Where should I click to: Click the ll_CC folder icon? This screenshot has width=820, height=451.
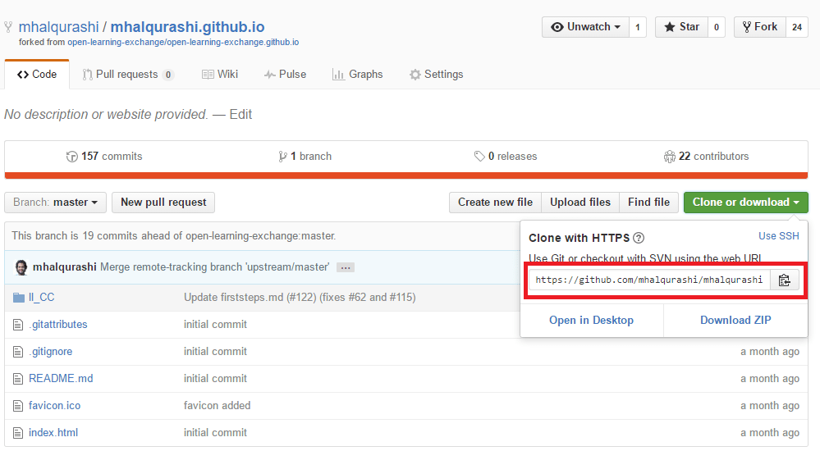pos(19,297)
